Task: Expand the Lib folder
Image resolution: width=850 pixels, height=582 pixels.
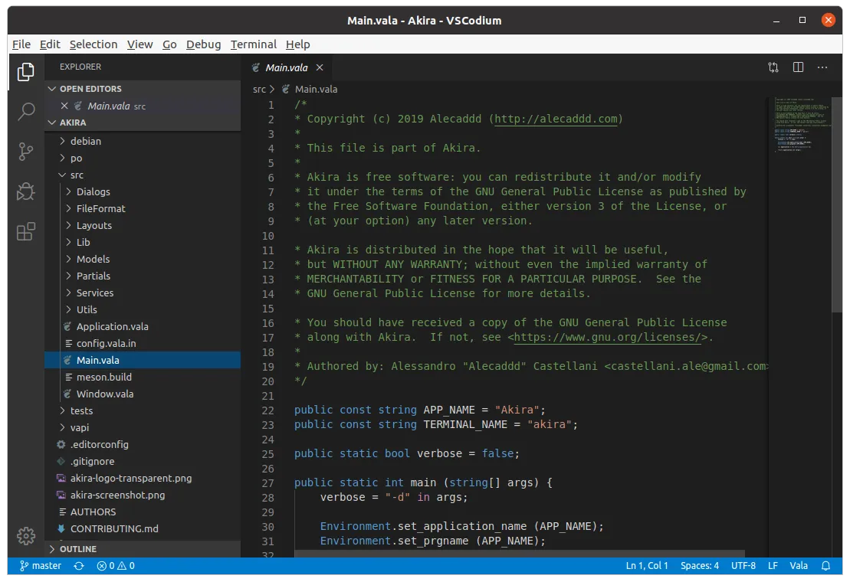Action: point(68,242)
